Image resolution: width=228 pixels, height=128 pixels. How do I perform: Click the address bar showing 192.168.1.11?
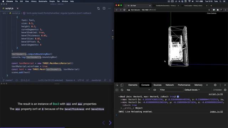[x=149, y=10]
